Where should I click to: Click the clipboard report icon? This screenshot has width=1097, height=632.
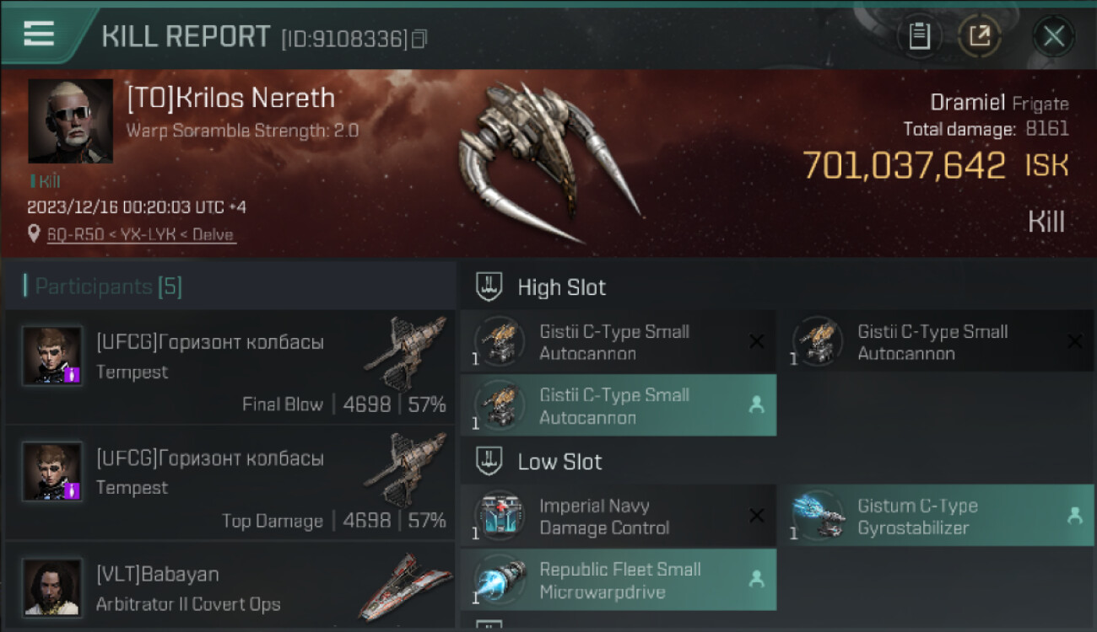coord(920,36)
